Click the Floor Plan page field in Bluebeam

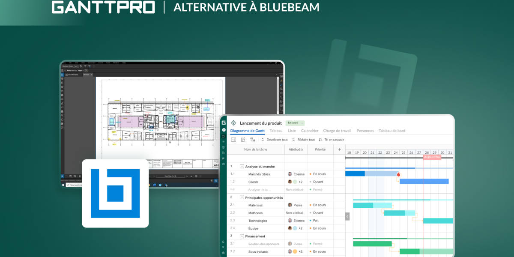170,176
